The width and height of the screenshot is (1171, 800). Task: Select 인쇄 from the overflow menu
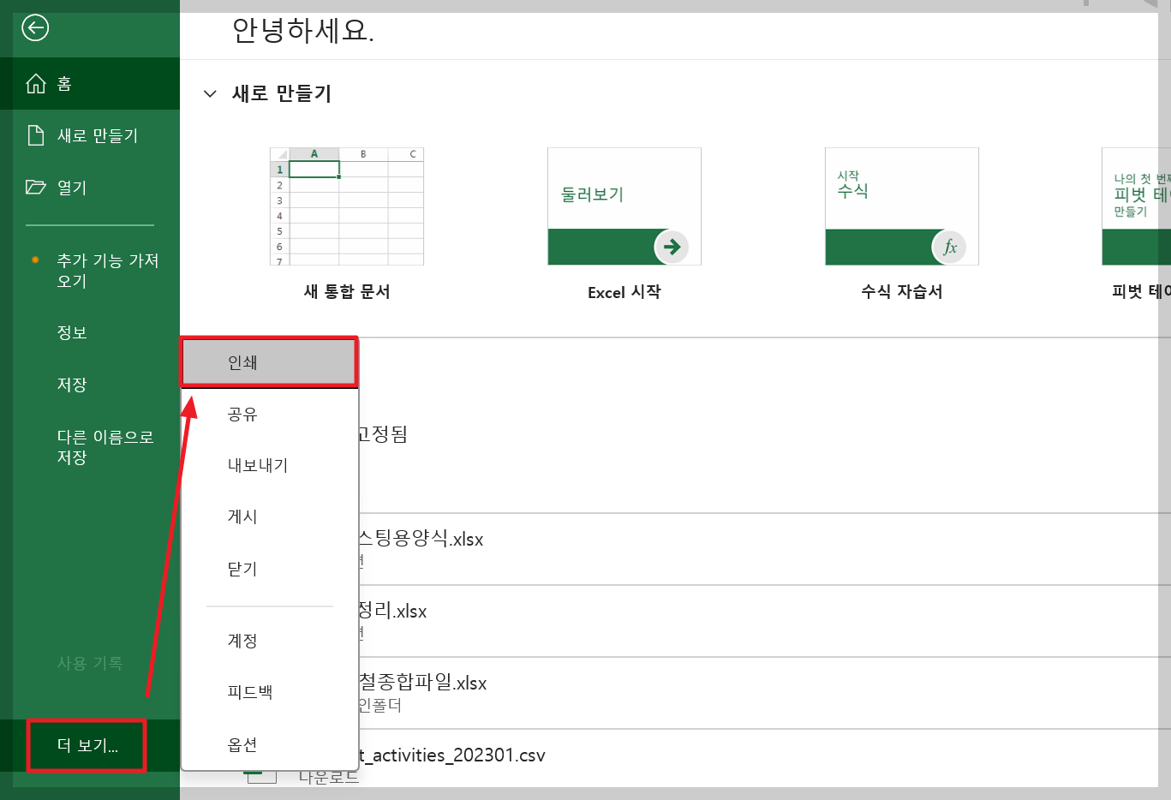(x=268, y=361)
